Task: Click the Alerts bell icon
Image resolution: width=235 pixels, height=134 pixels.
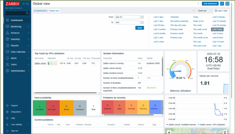Action: [7, 58]
